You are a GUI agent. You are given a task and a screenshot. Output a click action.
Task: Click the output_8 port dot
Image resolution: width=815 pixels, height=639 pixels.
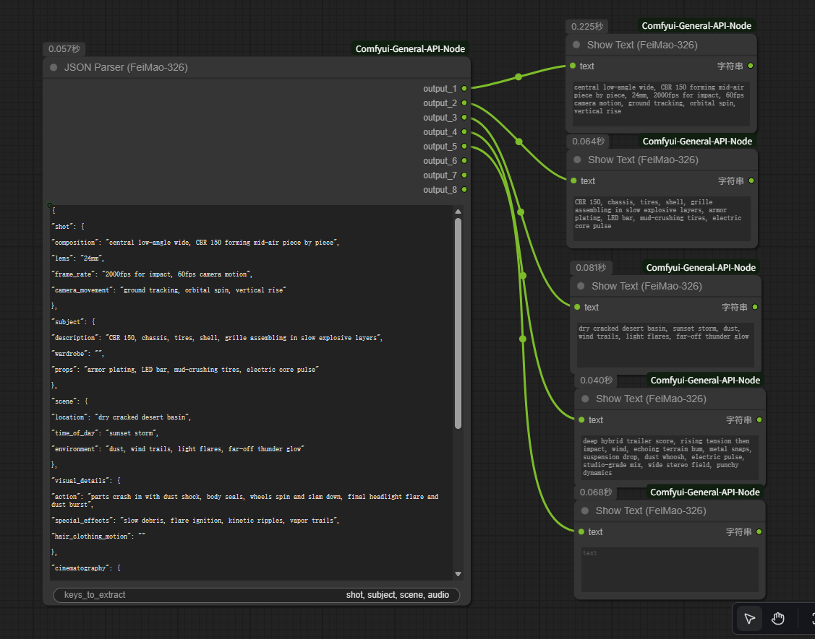(464, 190)
